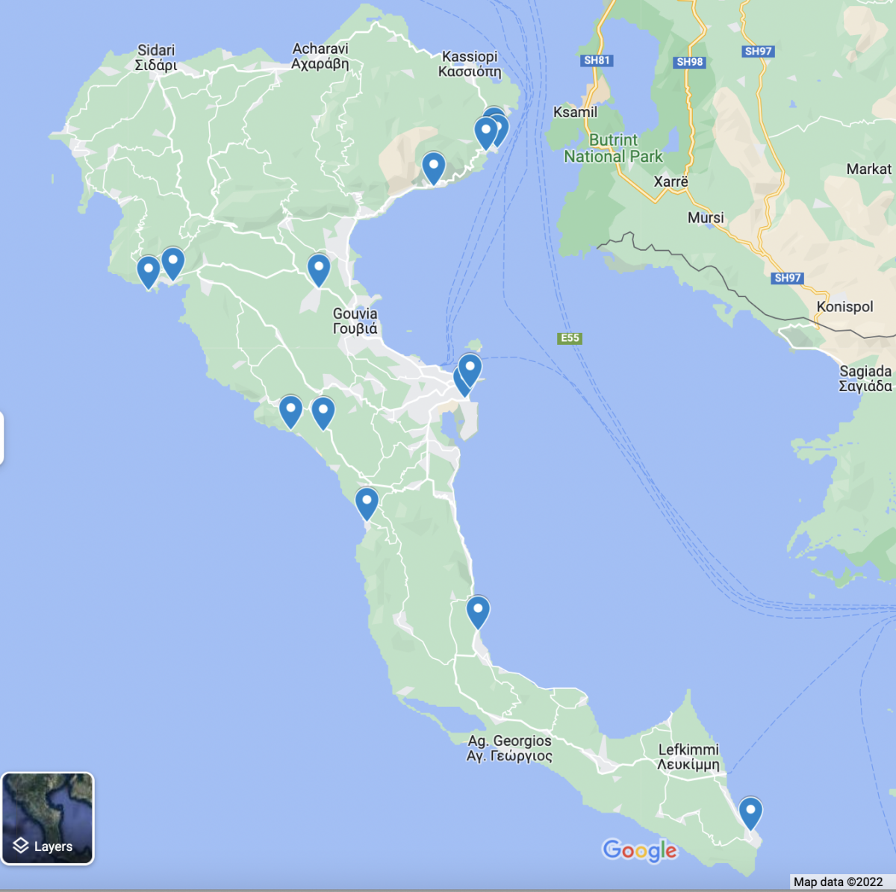896x892 pixels.
Task: Click the Ksamil place label
Action: point(575,112)
